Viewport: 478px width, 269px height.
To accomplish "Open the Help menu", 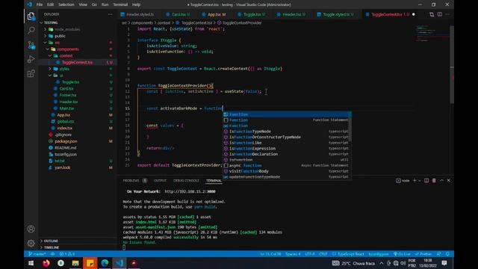I will pos(136,4).
